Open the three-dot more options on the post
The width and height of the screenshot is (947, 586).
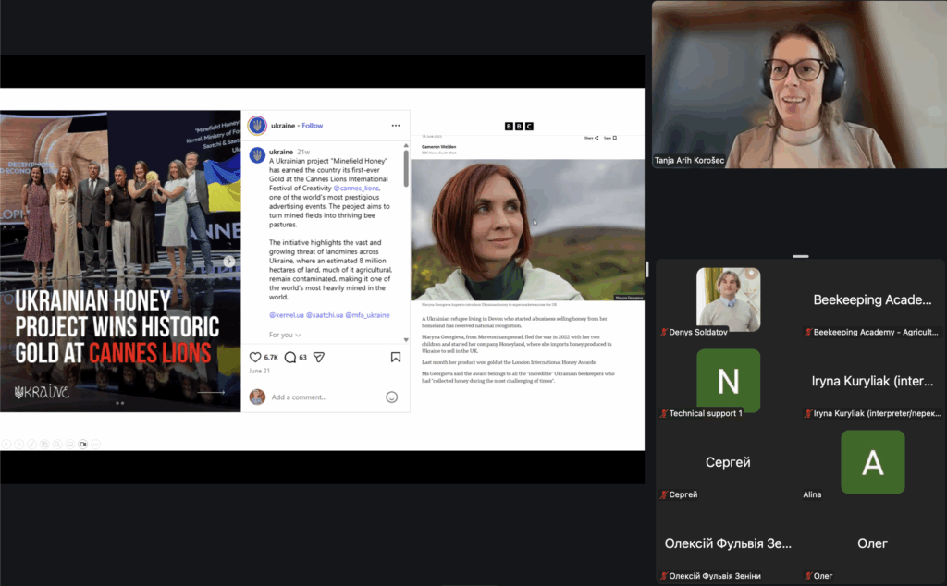click(396, 126)
